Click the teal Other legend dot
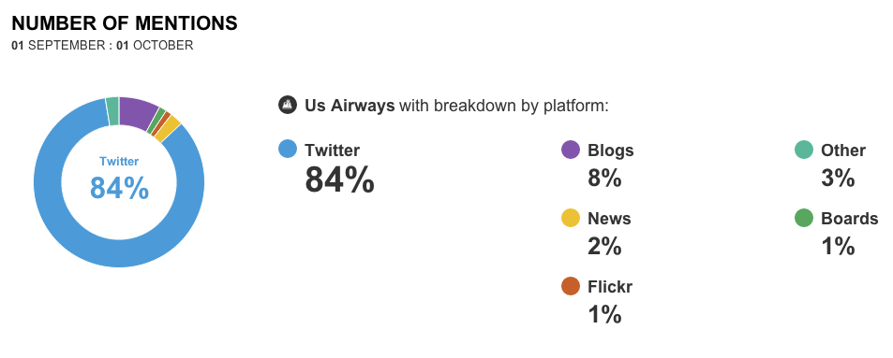This screenshot has width=893, height=358. [x=804, y=150]
